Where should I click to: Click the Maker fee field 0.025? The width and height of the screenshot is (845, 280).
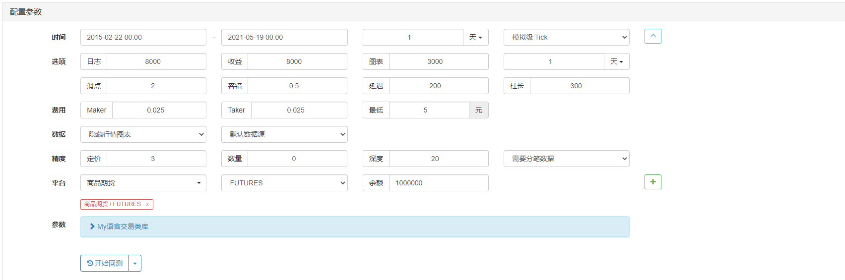click(x=159, y=110)
